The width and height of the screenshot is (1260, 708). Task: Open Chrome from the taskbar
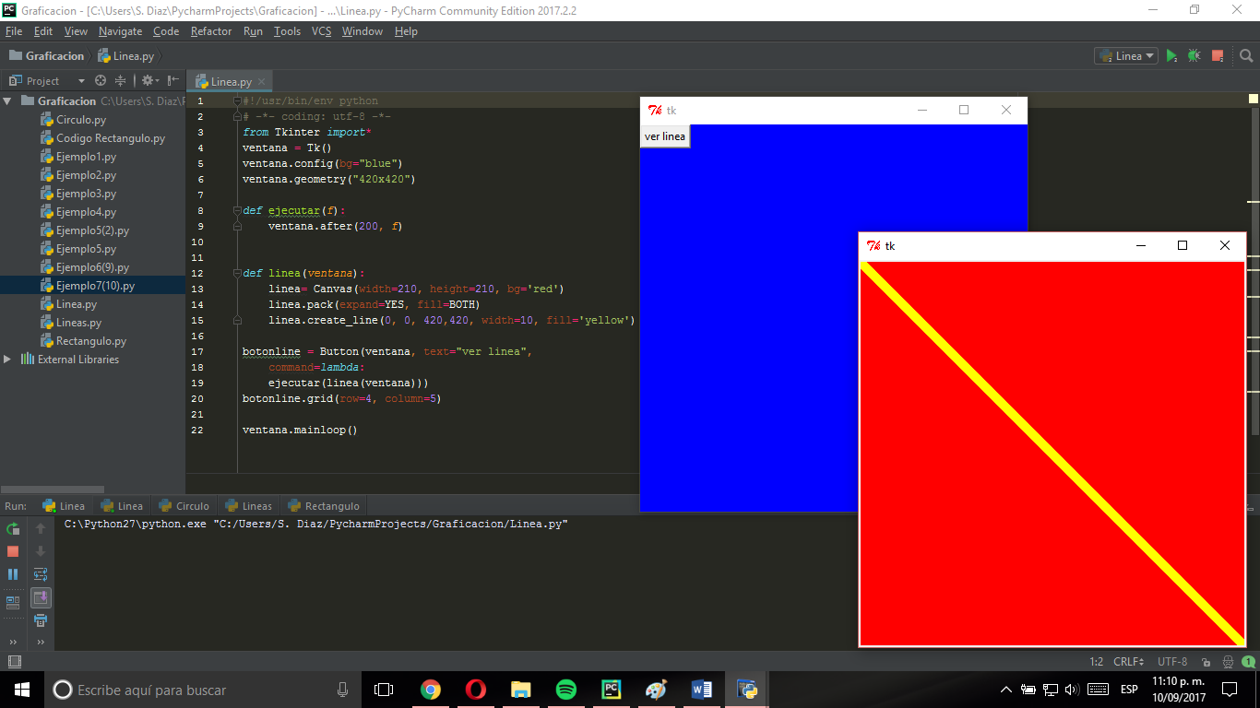(431, 689)
